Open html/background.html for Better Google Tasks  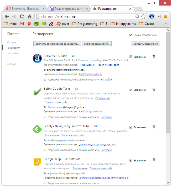point(91,112)
